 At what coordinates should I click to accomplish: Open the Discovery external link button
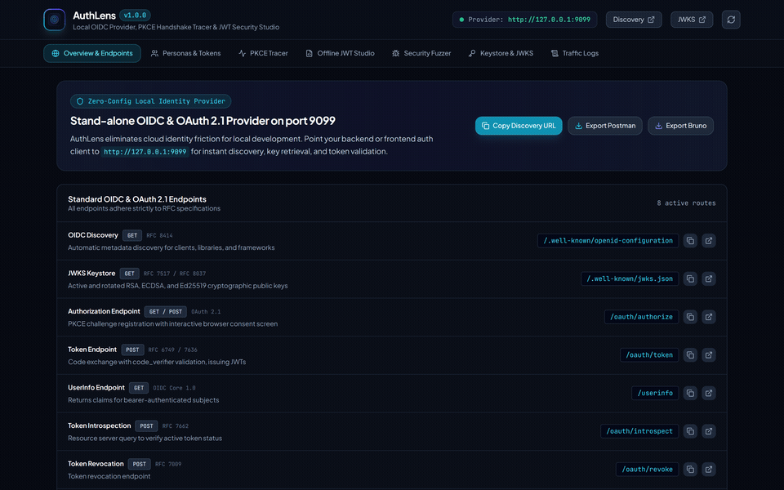(634, 20)
